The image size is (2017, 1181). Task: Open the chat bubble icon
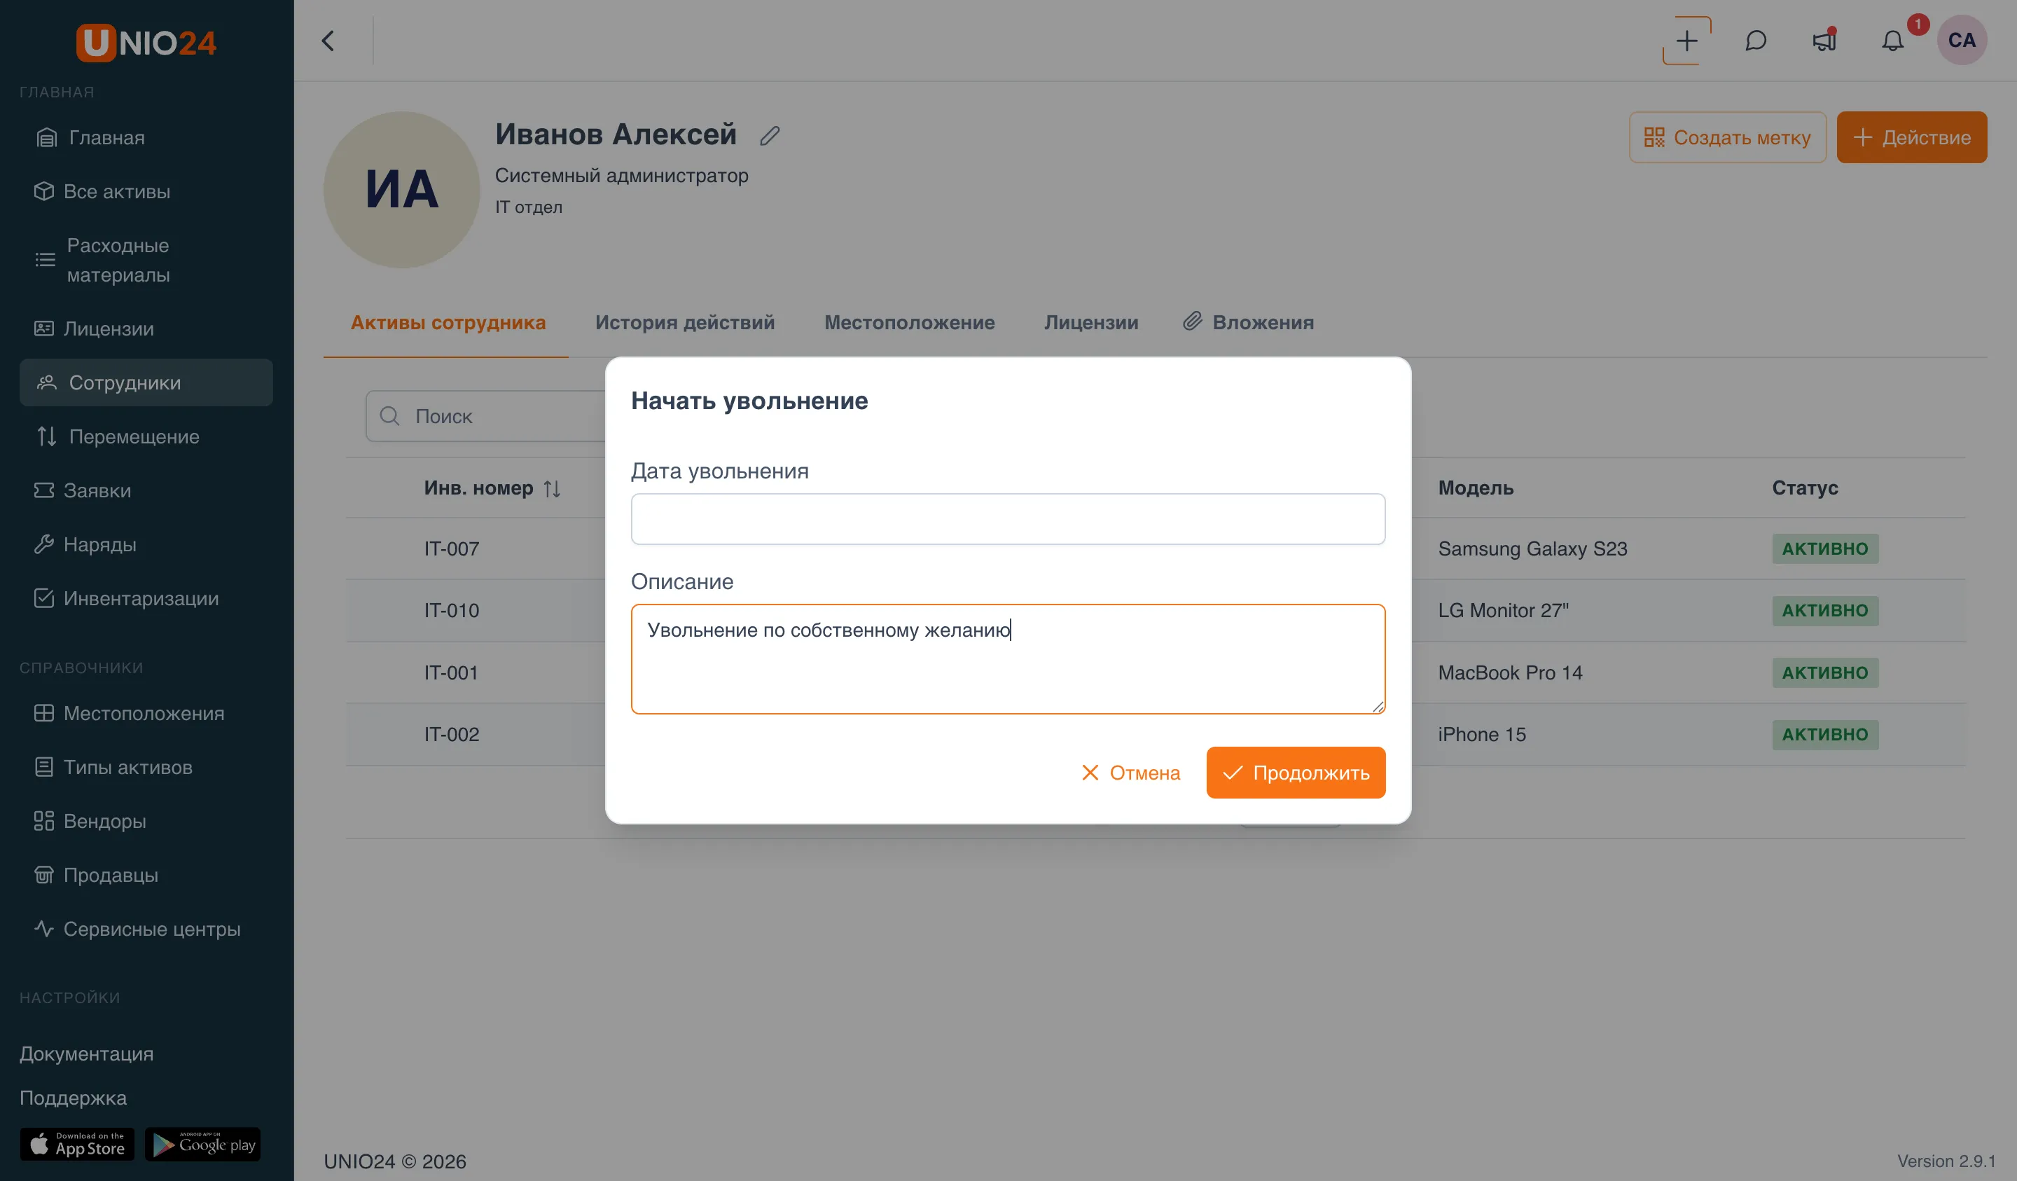pyautogui.click(x=1755, y=41)
